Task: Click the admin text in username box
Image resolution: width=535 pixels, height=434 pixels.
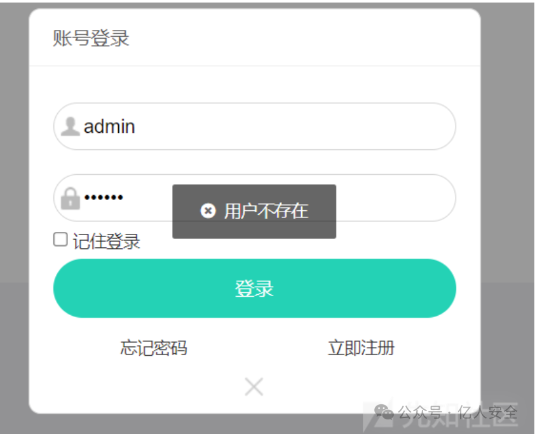Action: tap(109, 126)
